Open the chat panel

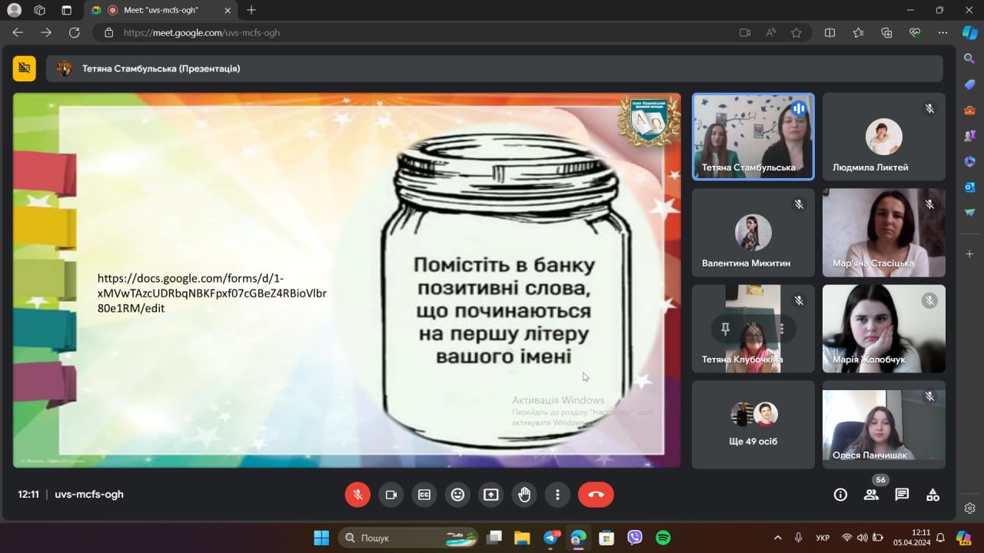pyautogui.click(x=902, y=495)
